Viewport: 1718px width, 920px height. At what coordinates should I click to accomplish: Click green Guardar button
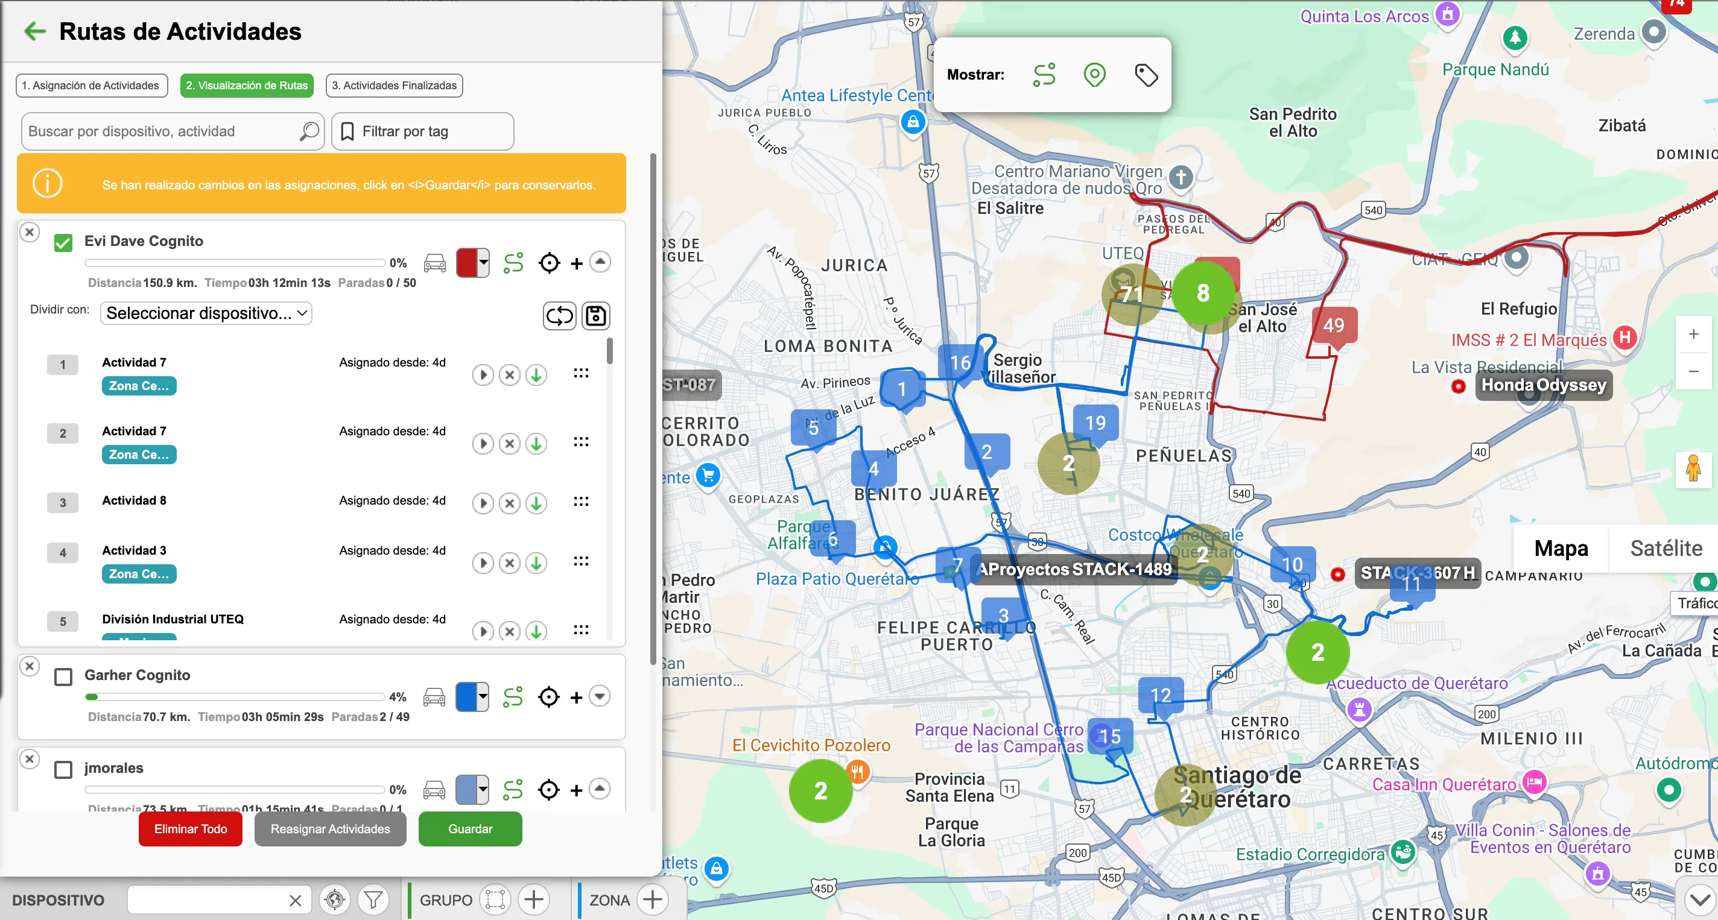point(470,829)
